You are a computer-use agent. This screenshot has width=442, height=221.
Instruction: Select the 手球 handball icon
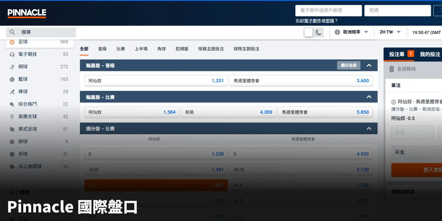12,154
